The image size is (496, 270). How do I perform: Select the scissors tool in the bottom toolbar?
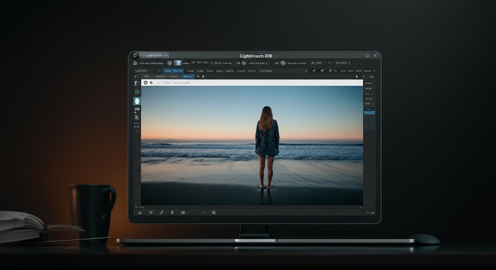(151, 212)
